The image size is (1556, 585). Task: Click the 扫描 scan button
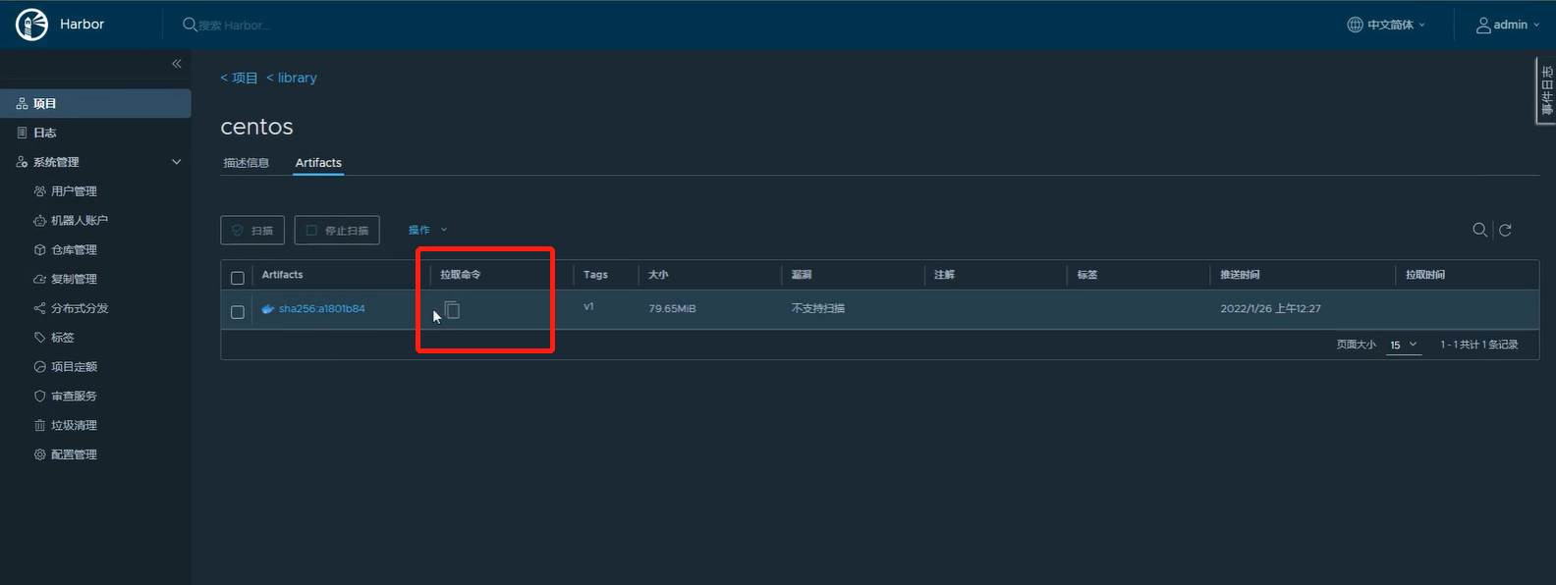pyautogui.click(x=252, y=230)
